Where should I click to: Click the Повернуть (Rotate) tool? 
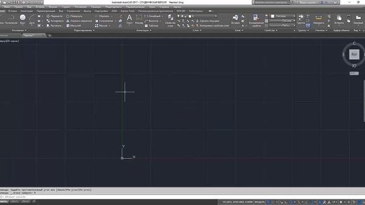pyautogui.click(x=74, y=16)
